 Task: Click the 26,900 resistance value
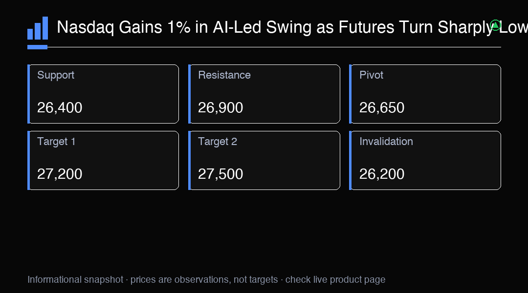click(x=220, y=107)
